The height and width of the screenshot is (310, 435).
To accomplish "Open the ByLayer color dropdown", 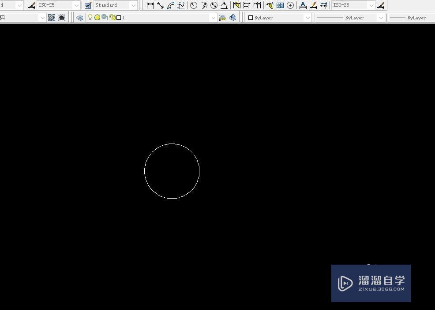I will [x=307, y=18].
